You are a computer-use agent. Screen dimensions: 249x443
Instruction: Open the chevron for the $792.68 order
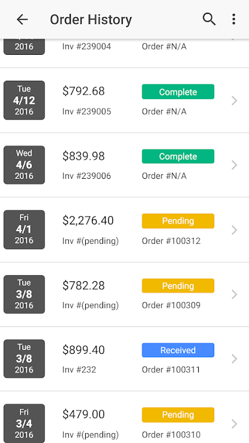tap(234, 101)
